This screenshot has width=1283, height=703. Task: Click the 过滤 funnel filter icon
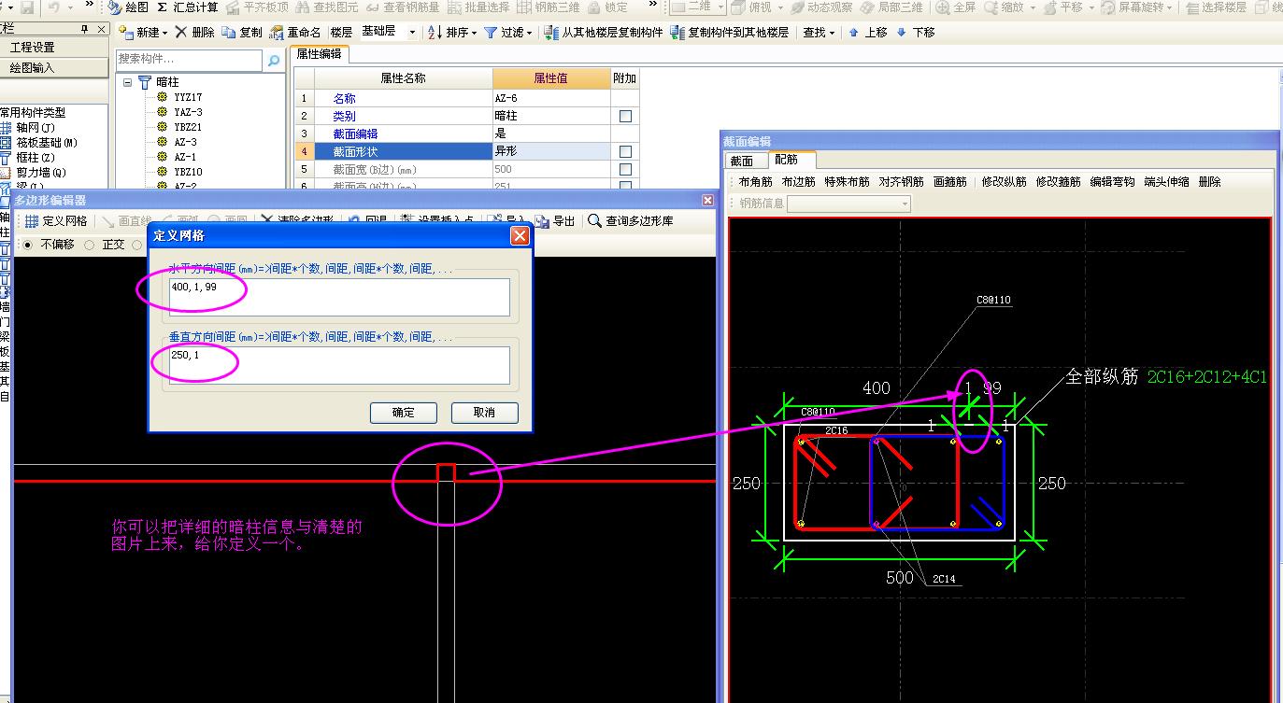pyautogui.click(x=490, y=33)
